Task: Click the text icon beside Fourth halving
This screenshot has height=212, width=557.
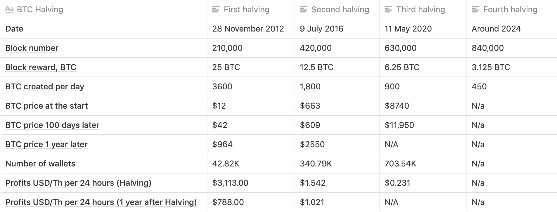Action: (x=475, y=10)
